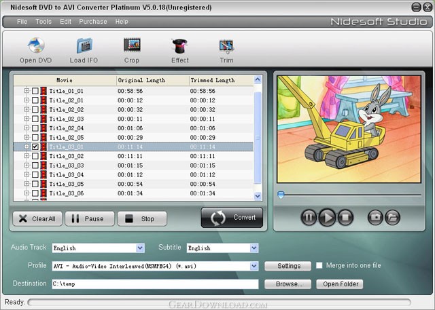The image size is (435, 310).
Task: Check the Title_03_04 checkbox
Action: point(35,174)
